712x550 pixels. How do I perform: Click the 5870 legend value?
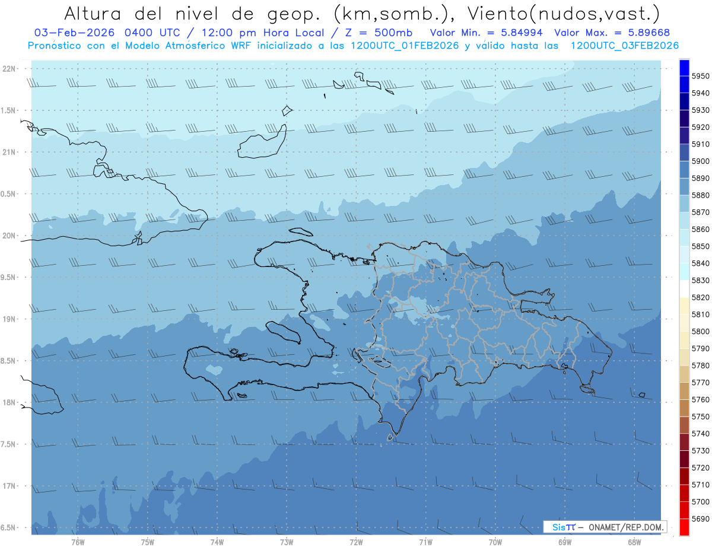click(701, 212)
